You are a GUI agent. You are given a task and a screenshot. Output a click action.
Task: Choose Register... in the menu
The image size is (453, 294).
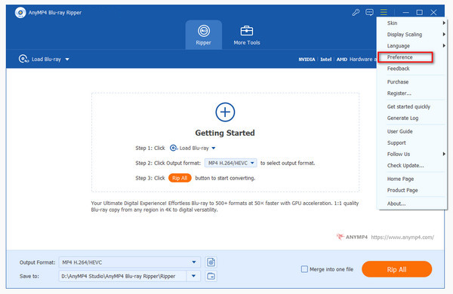412,93
